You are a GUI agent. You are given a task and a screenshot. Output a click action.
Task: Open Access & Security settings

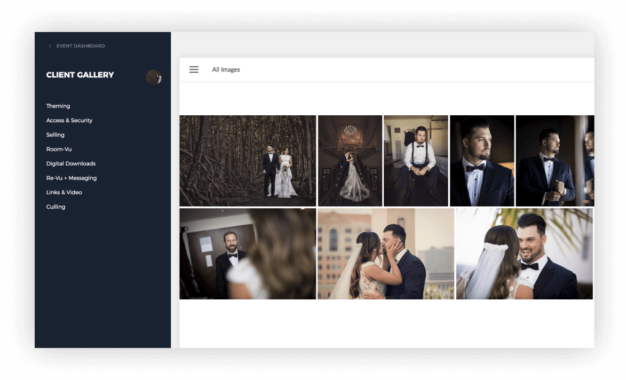click(69, 121)
